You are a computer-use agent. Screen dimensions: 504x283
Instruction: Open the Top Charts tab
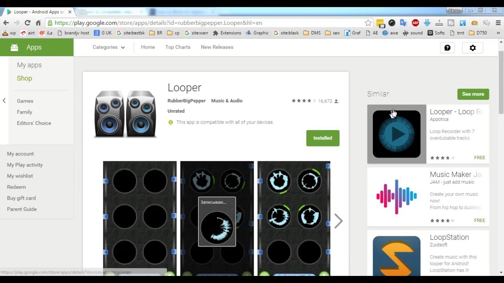point(178,47)
